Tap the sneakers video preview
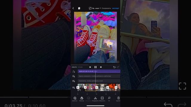Image resolution: width=191 pixels, height=107 pixels. coord(95,37)
